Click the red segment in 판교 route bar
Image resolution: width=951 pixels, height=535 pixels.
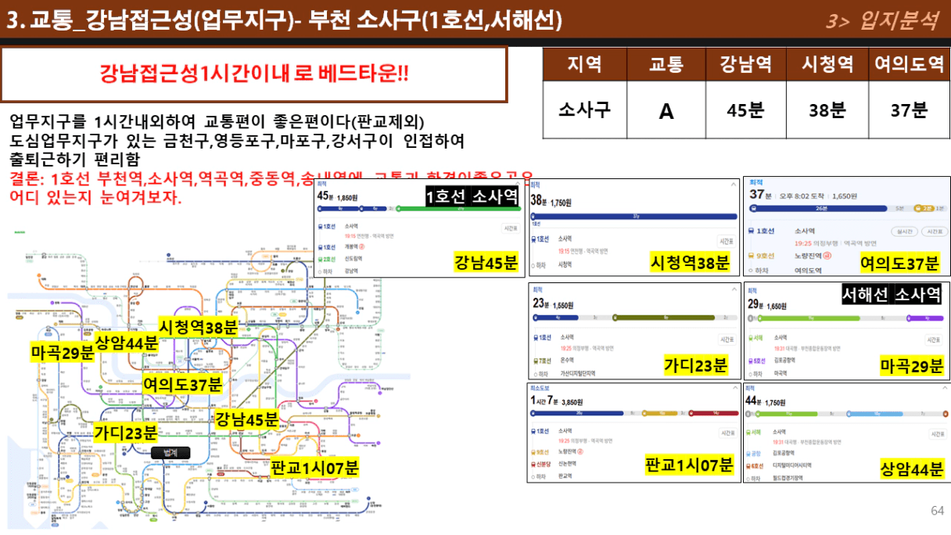pos(713,413)
